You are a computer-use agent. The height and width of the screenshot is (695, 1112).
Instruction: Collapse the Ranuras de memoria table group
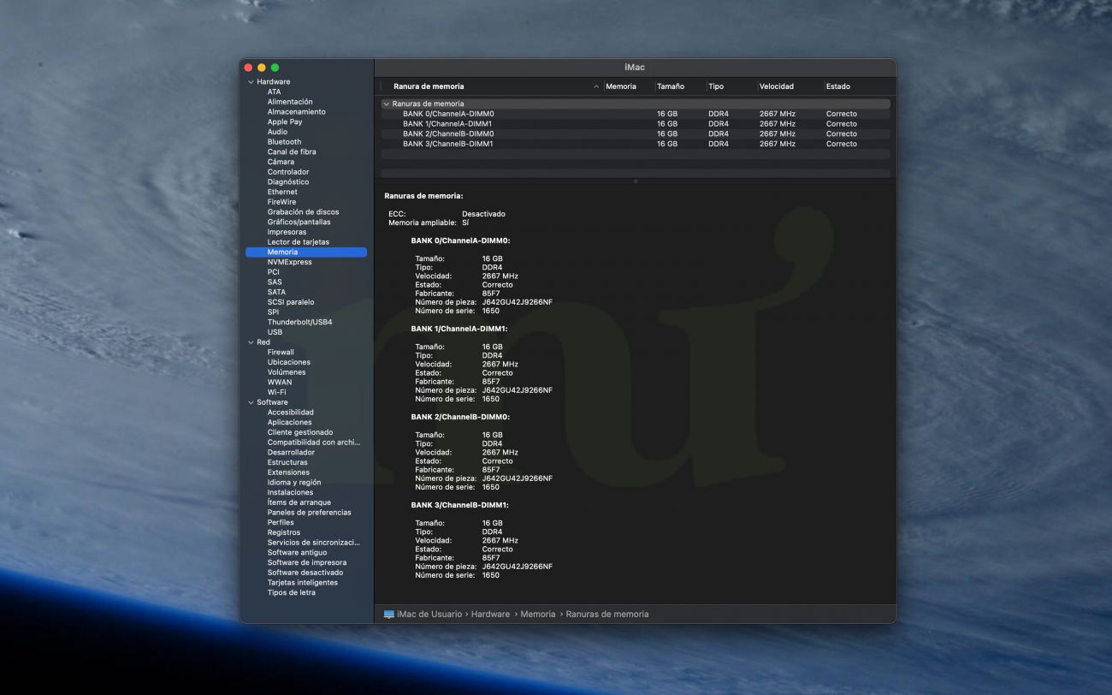(x=387, y=104)
